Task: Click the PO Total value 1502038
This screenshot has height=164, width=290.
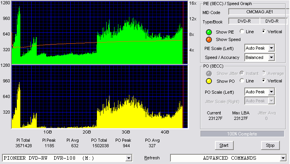Action: pyautogui.click(x=100, y=146)
